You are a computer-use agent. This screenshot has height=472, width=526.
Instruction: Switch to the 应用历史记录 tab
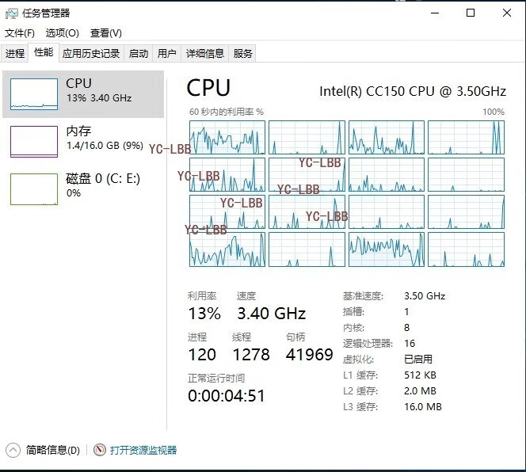[x=91, y=54]
